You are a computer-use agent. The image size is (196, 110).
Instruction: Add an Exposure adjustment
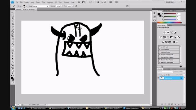click(x=175, y=32)
